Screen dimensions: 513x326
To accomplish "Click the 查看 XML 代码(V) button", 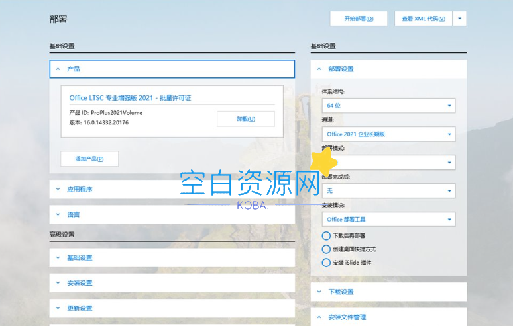I will coord(424,19).
